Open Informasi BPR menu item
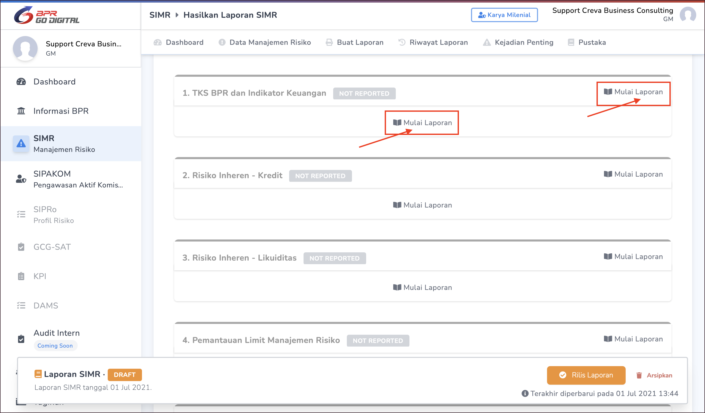 pyautogui.click(x=71, y=111)
